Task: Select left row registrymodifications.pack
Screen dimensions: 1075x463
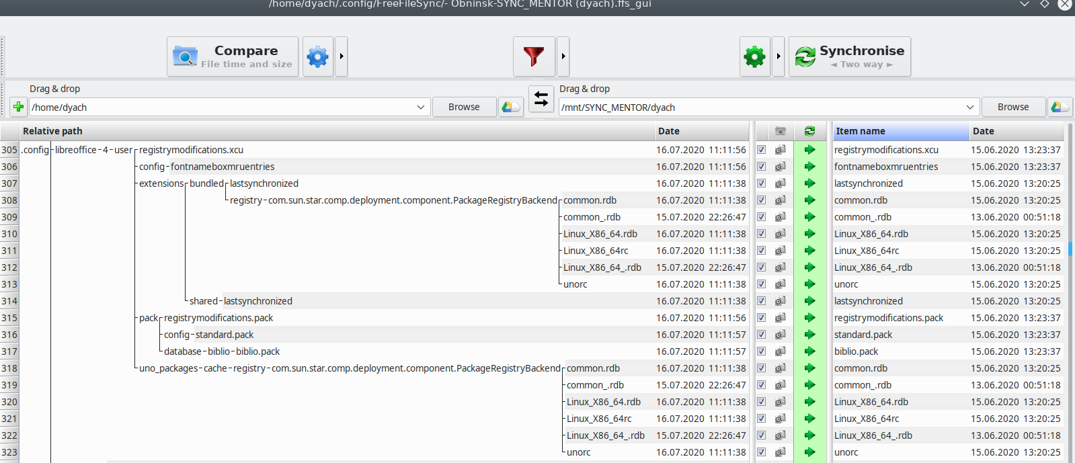Action: point(218,318)
